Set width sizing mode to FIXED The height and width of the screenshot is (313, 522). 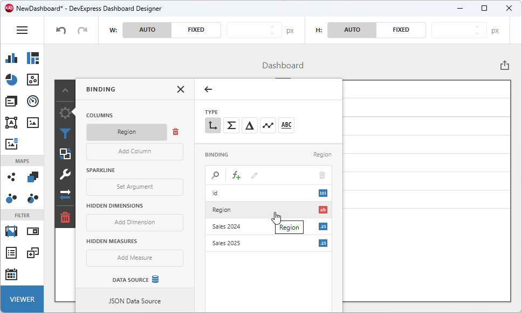(196, 30)
